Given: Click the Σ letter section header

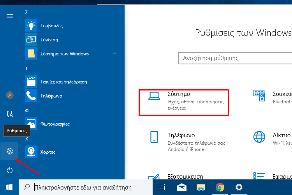Looking at the screenshot, I should pos(26,12).
